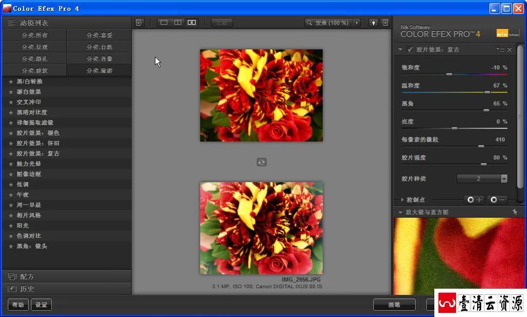Select the 分类.婚礼 category tab

tap(34, 59)
